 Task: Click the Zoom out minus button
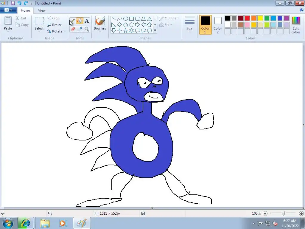pos(265,213)
